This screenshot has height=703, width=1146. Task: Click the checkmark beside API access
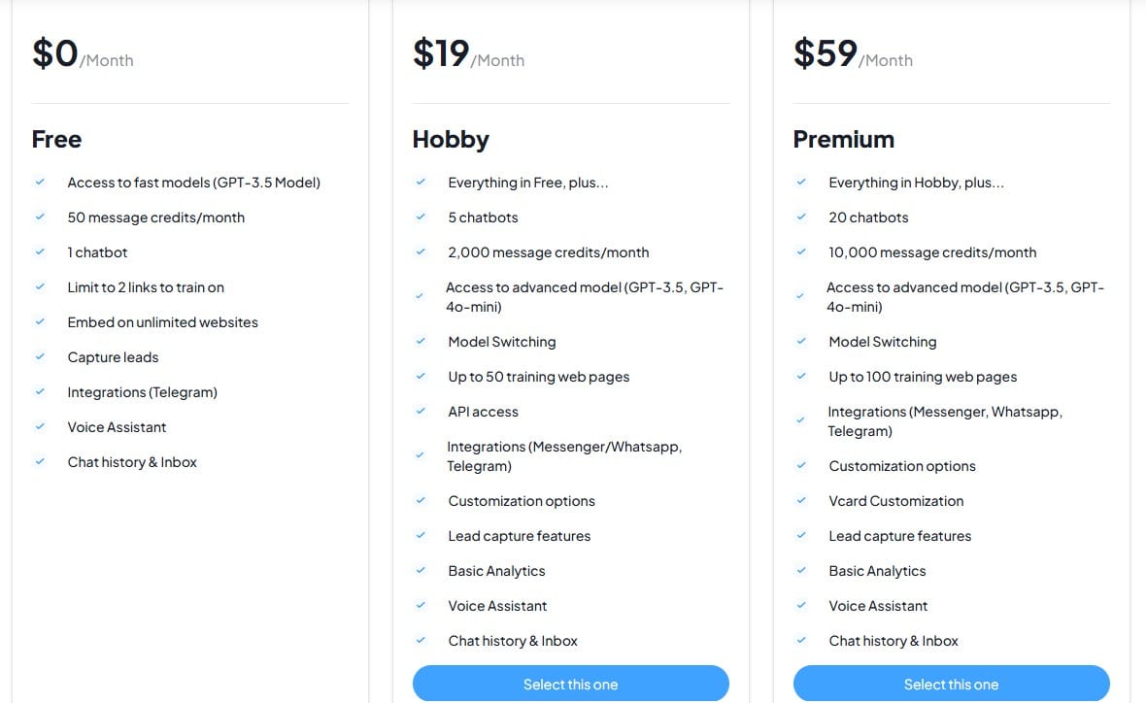421,412
